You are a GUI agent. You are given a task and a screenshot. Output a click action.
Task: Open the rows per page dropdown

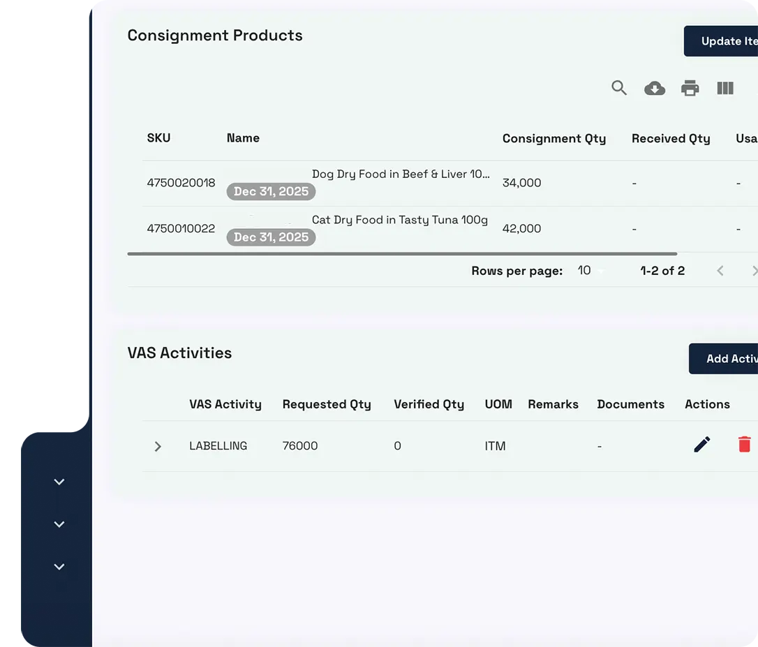(590, 271)
